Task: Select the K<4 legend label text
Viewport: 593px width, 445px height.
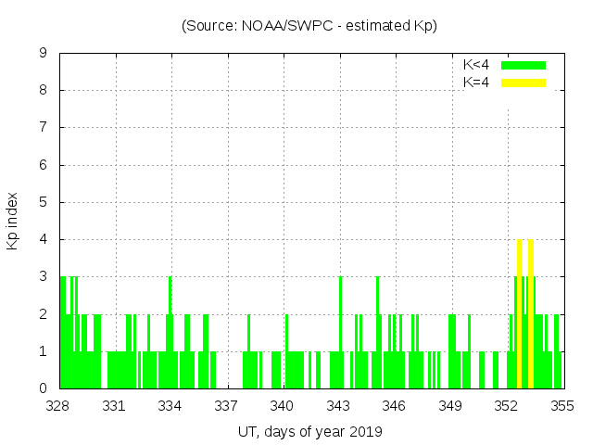Action: 476,65
